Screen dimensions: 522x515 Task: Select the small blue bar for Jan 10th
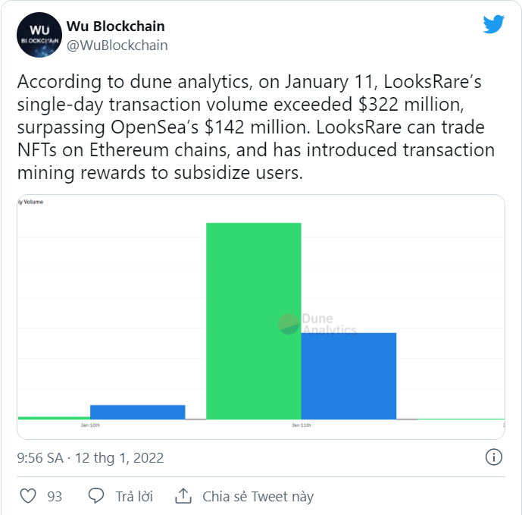pos(137,412)
